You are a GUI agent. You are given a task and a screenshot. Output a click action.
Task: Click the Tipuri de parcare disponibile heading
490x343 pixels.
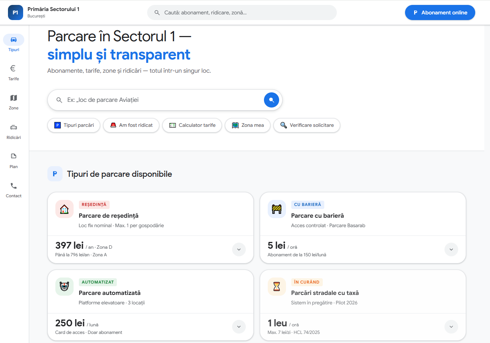coord(119,174)
